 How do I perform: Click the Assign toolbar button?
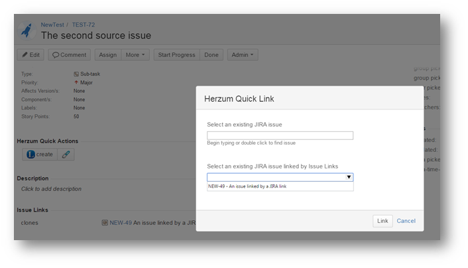(107, 55)
